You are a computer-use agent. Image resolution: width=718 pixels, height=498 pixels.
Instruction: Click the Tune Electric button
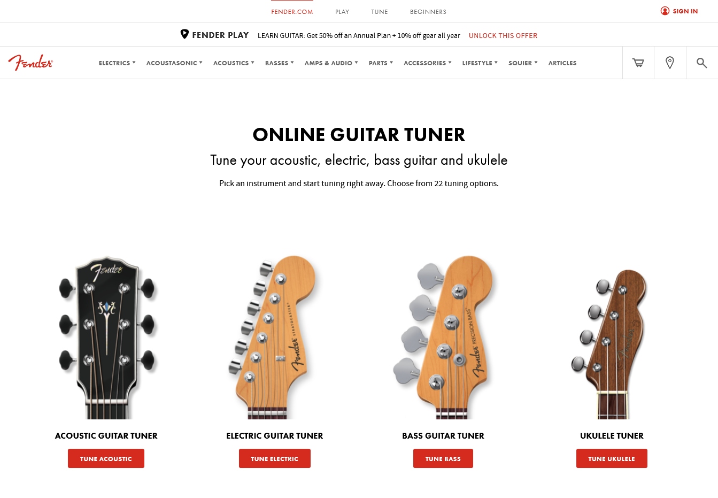tap(275, 458)
